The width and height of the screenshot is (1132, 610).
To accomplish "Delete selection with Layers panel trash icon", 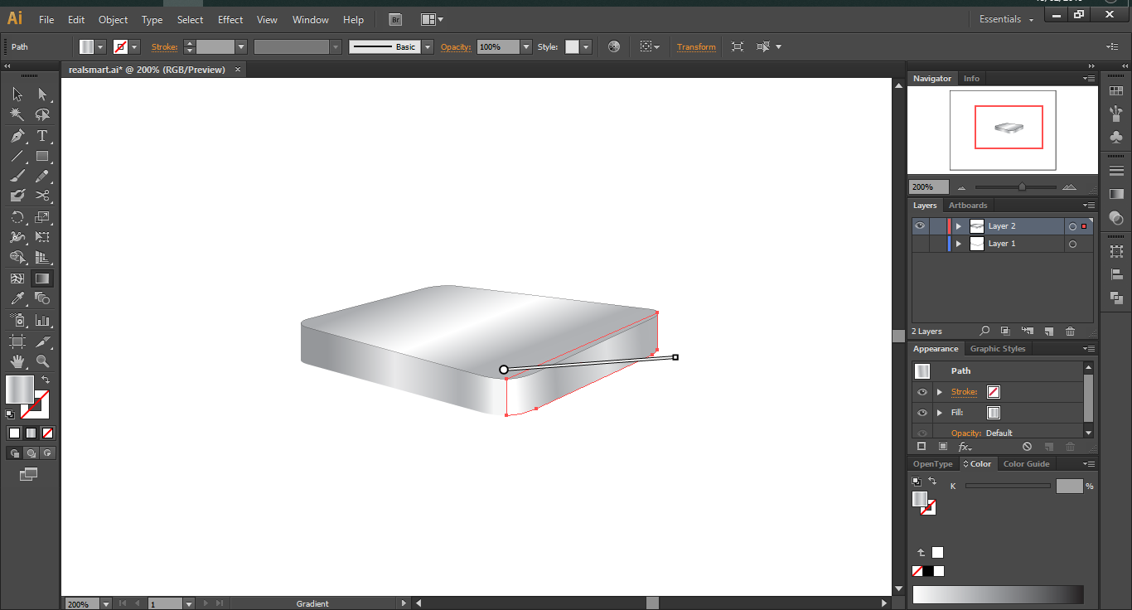I will pyautogui.click(x=1070, y=332).
